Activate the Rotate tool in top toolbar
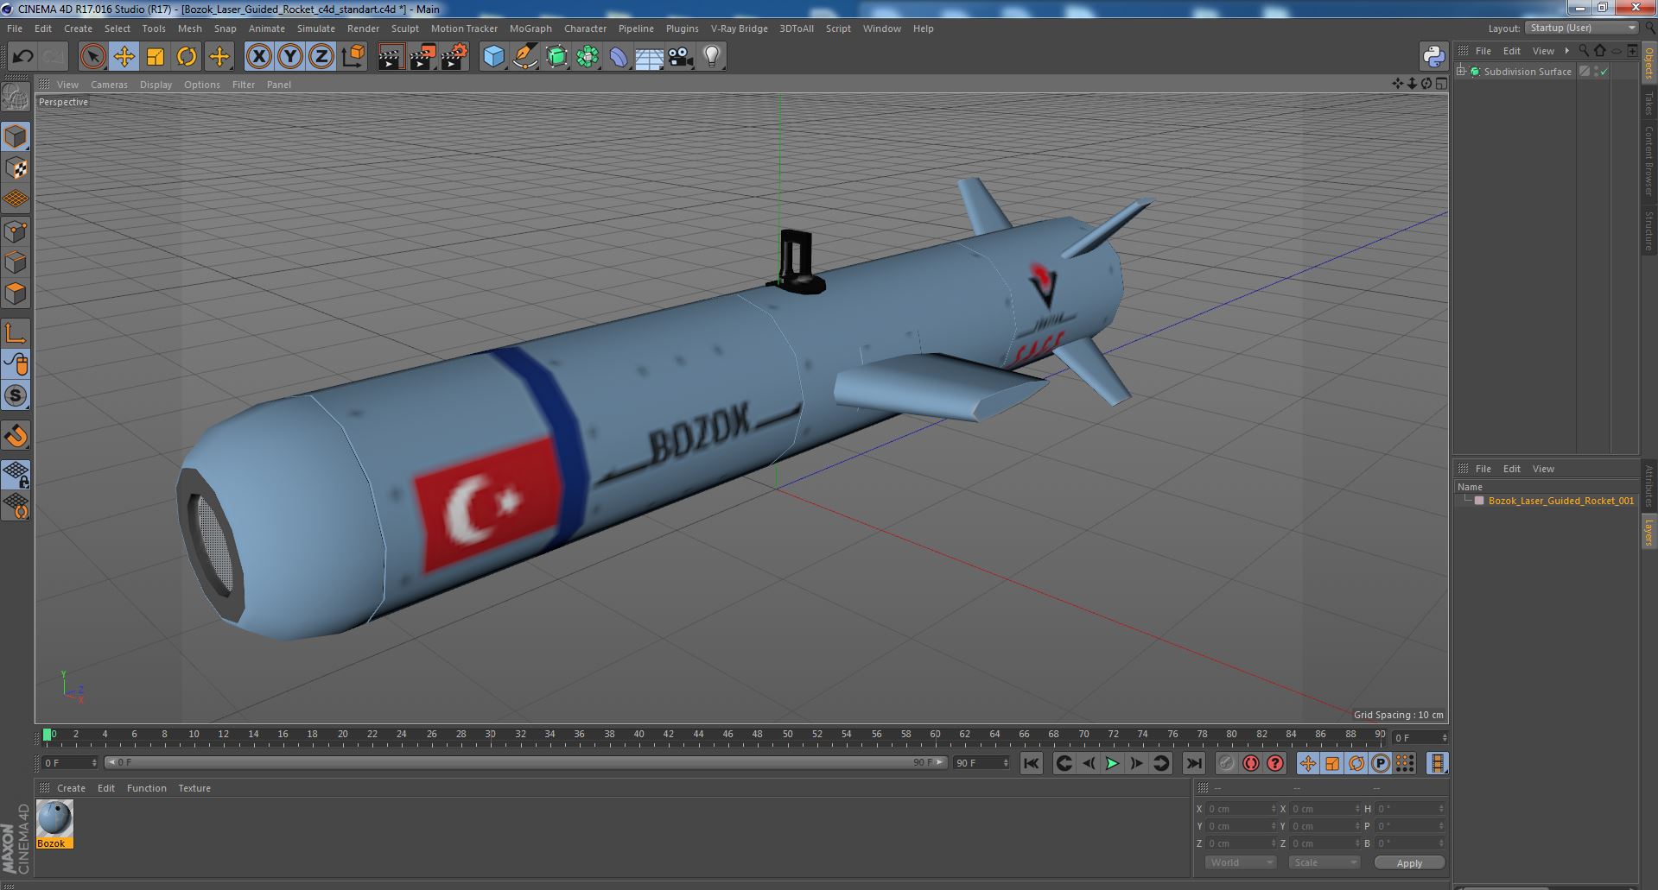 pyautogui.click(x=187, y=57)
